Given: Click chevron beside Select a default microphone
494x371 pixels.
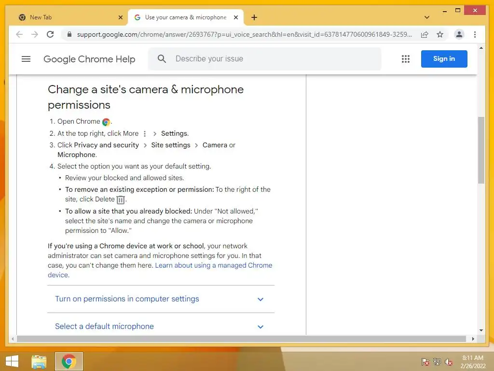Looking at the screenshot, I should tap(260, 327).
